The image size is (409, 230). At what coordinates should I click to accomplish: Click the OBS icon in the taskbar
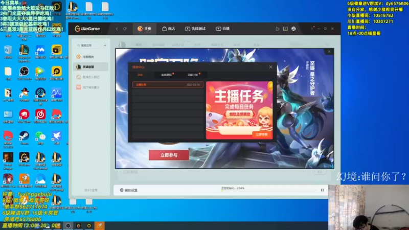coord(68,226)
